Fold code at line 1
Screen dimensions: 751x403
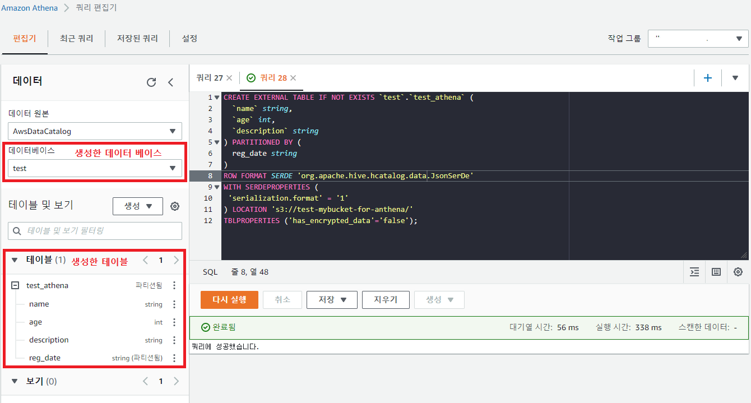217,98
